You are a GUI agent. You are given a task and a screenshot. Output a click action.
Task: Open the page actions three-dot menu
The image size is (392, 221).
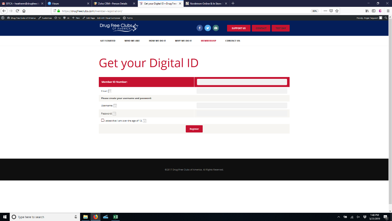point(325,11)
